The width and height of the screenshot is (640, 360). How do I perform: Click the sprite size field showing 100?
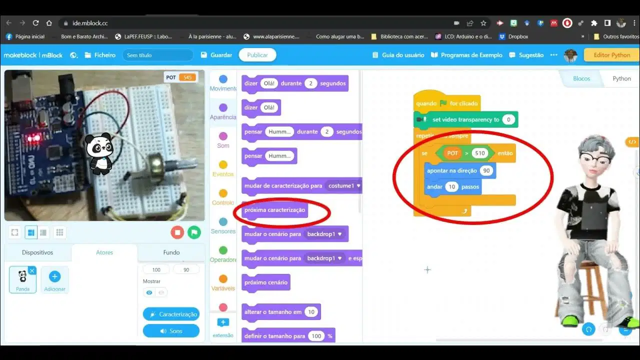[156, 269]
